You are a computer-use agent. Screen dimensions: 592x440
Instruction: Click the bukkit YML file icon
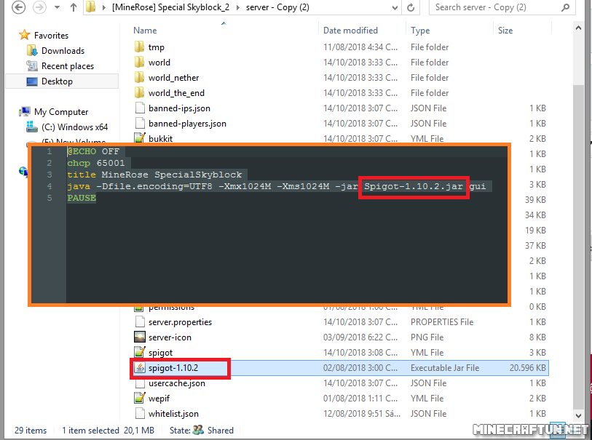point(140,138)
